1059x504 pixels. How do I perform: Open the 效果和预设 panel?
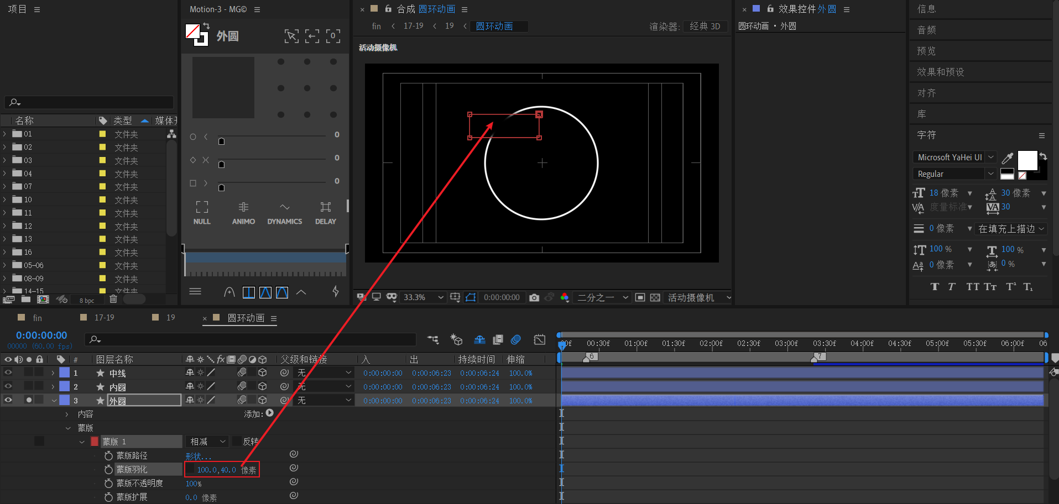point(940,72)
